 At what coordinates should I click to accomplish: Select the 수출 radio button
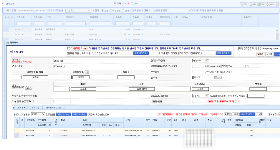coord(123,4)
